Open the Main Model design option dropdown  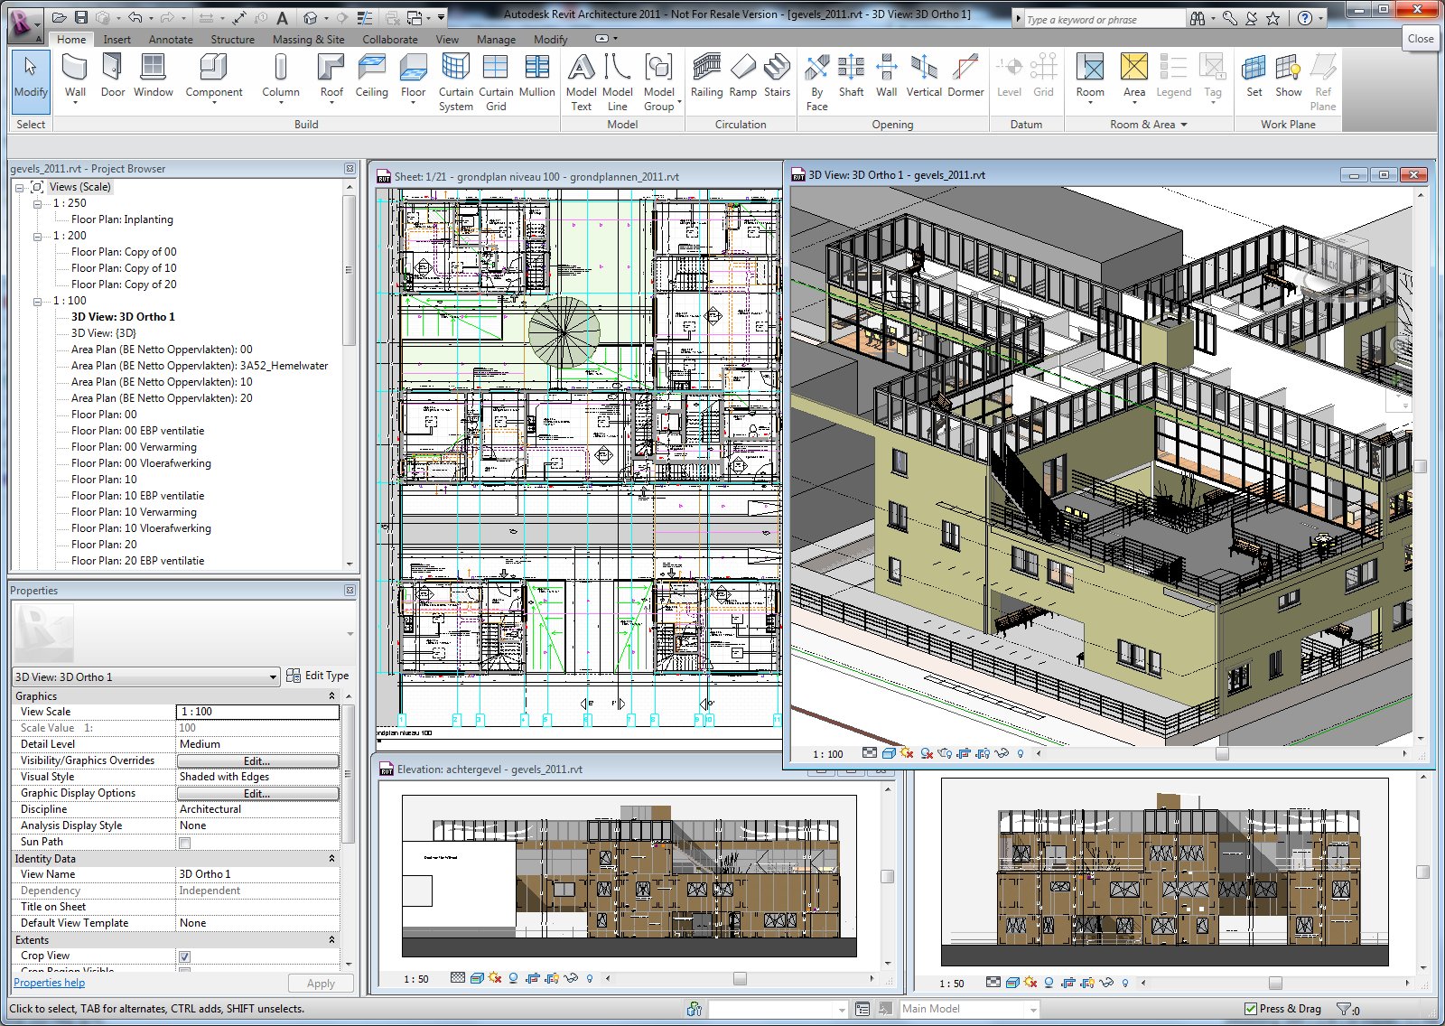[x=1033, y=1009]
